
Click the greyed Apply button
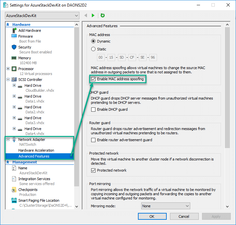point(216,216)
